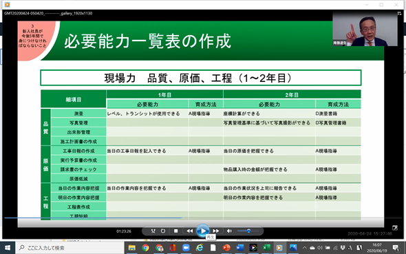Click the 測量 row label
Image resolution: width=406 pixels, height=254 pixels.
pos(78,114)
